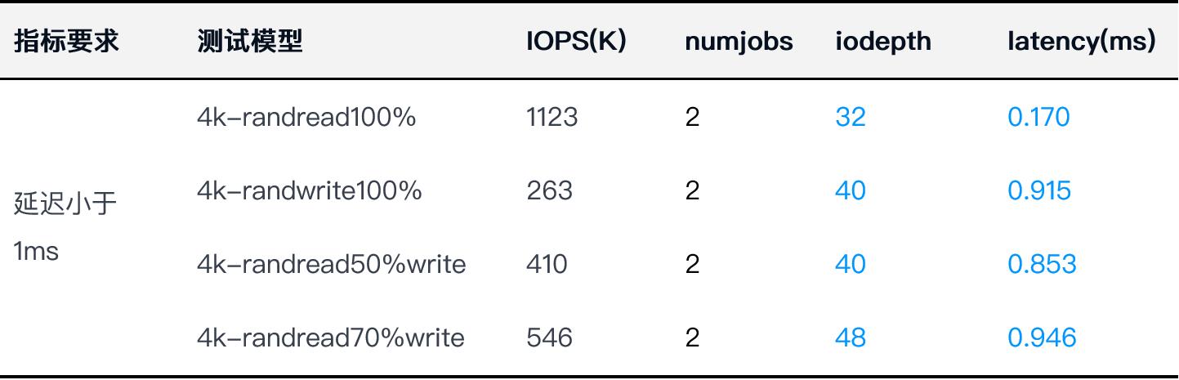The image size is (1179, 380).
Task: Click the 4k-randread100% test model cell
Action: click(306, 118)
